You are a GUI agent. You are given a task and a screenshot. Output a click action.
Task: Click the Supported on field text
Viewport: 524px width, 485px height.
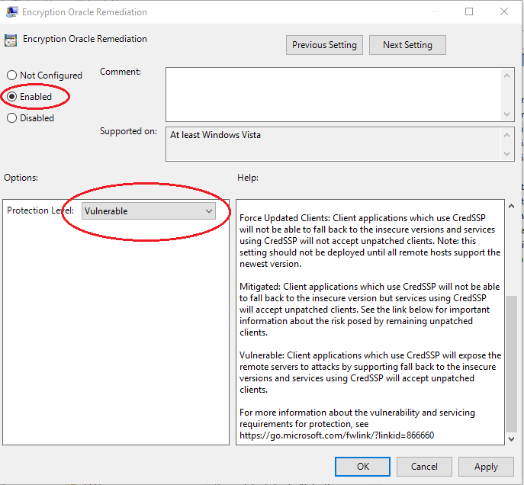pyautogui.click(x=215, y=135)
